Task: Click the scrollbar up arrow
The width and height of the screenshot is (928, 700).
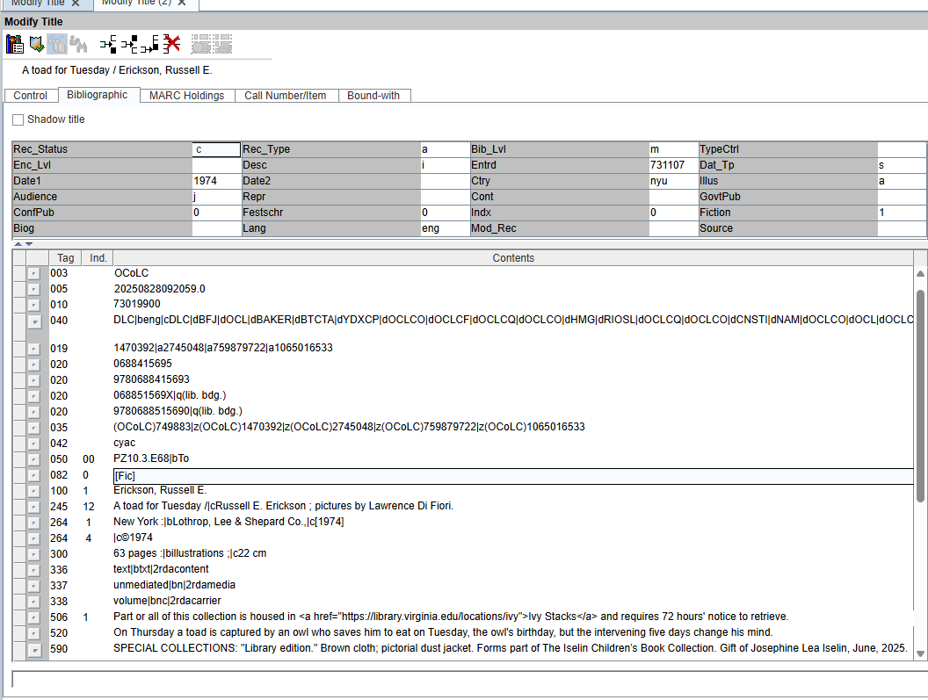Action: point(920,273)
